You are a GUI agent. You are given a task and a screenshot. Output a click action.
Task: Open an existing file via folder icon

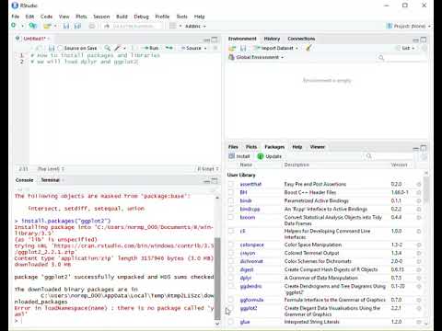[47, 26]
